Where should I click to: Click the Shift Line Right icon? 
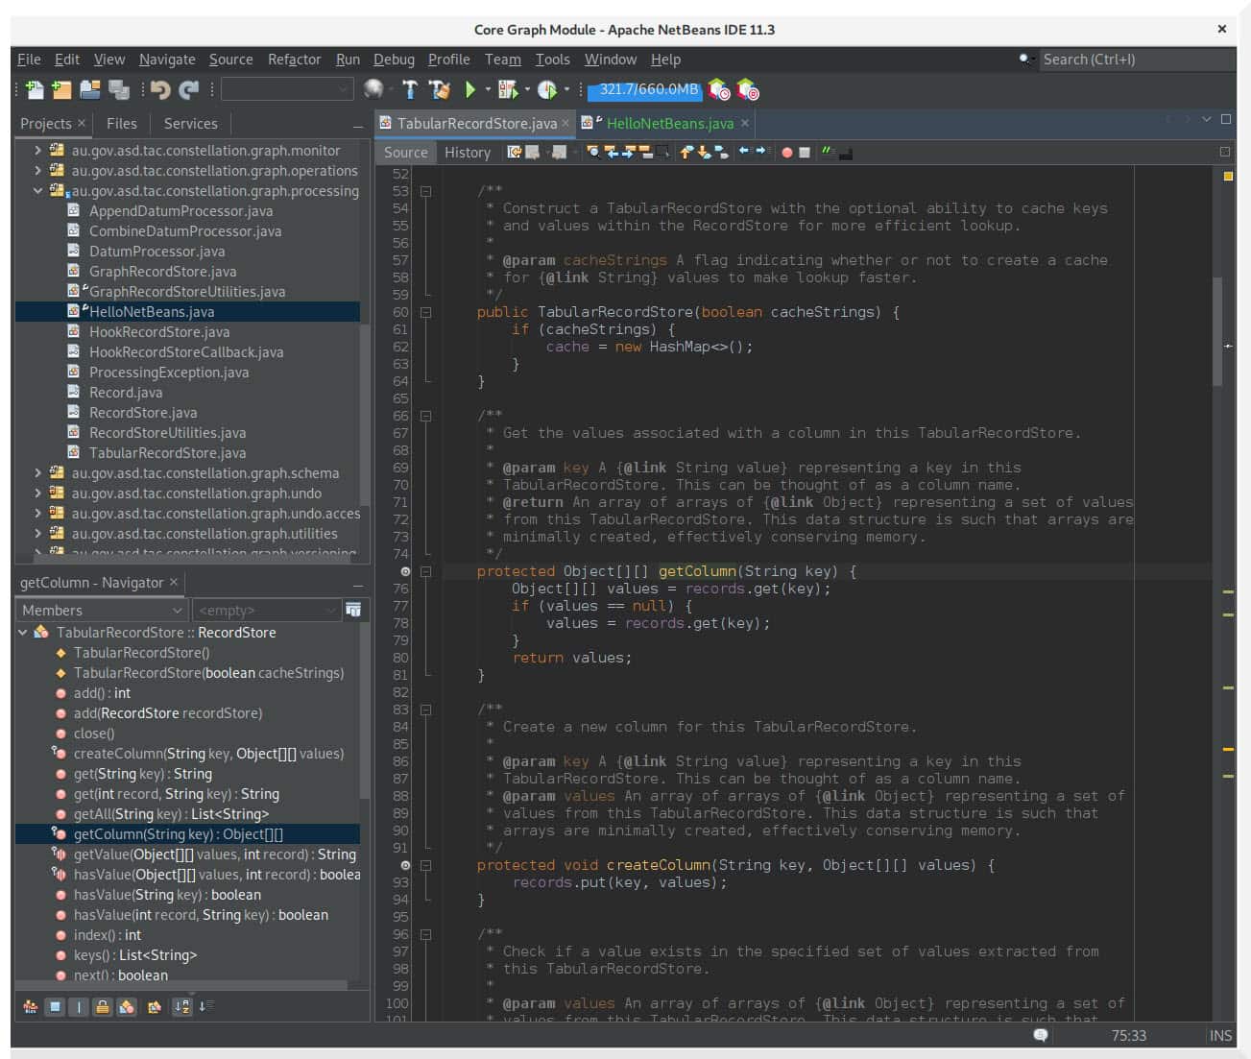pos(762,152)
